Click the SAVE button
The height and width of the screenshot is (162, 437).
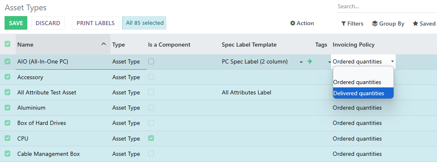[16, 23]
